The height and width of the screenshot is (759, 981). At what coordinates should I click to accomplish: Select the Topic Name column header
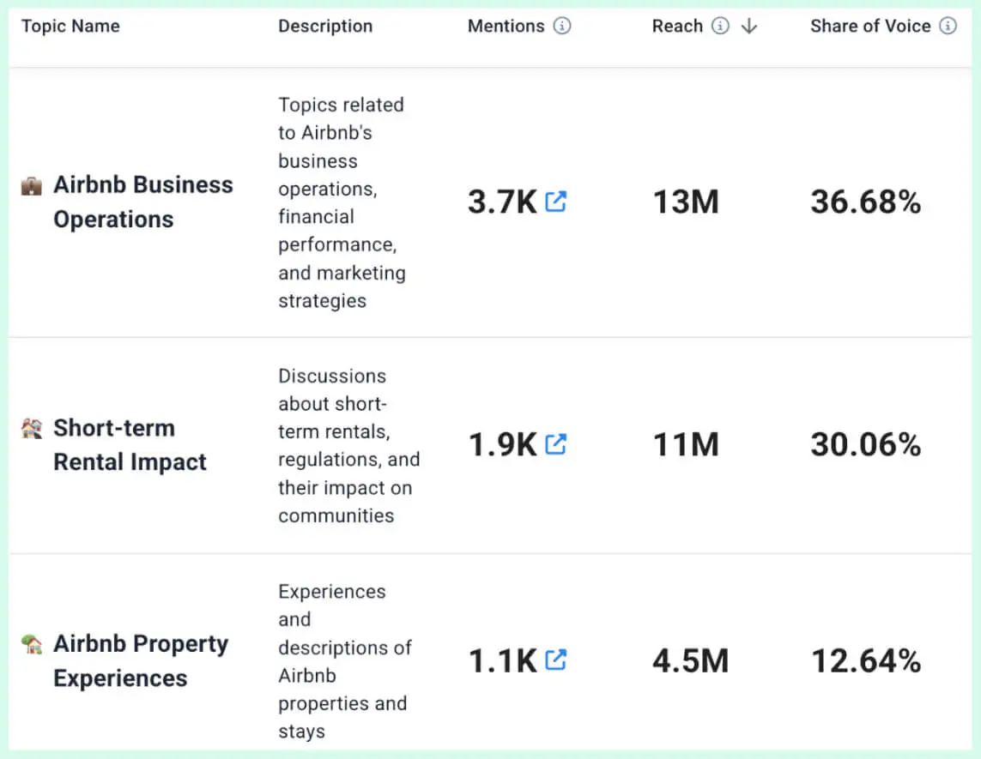tap(70, 26)
